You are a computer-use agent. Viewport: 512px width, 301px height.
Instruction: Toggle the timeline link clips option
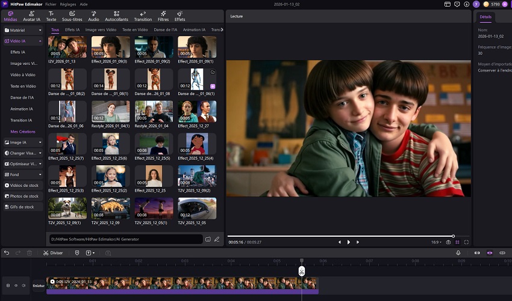pos(477,253)
